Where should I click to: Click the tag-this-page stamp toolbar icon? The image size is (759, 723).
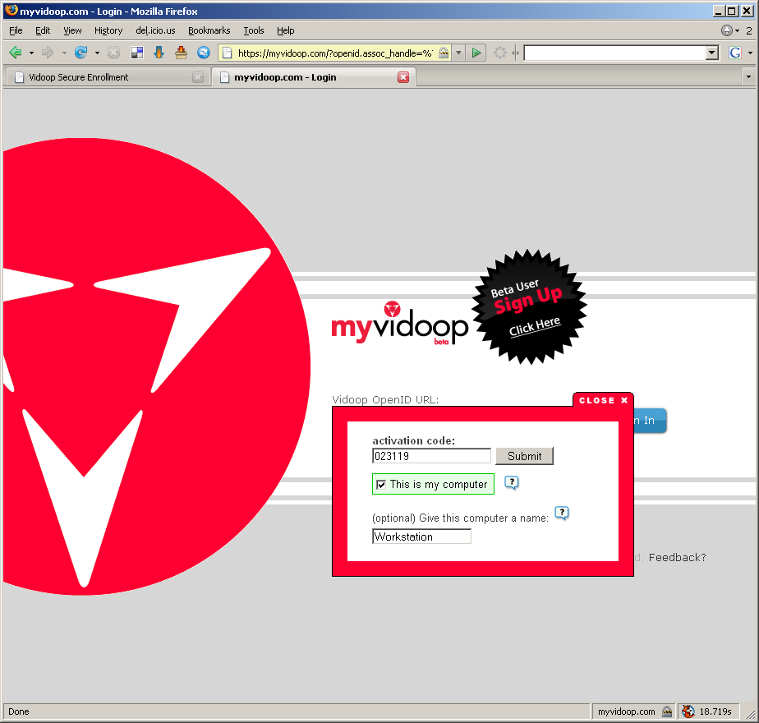click(x=181, y=53)
